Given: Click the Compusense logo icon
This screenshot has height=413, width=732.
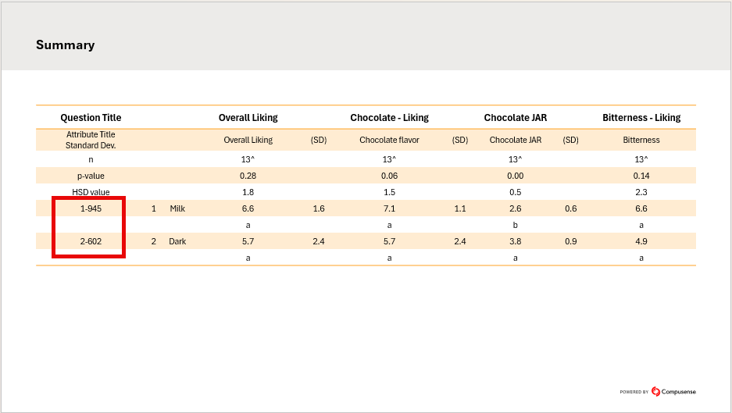Looking at the screenshot, I should tap(655, 392).
